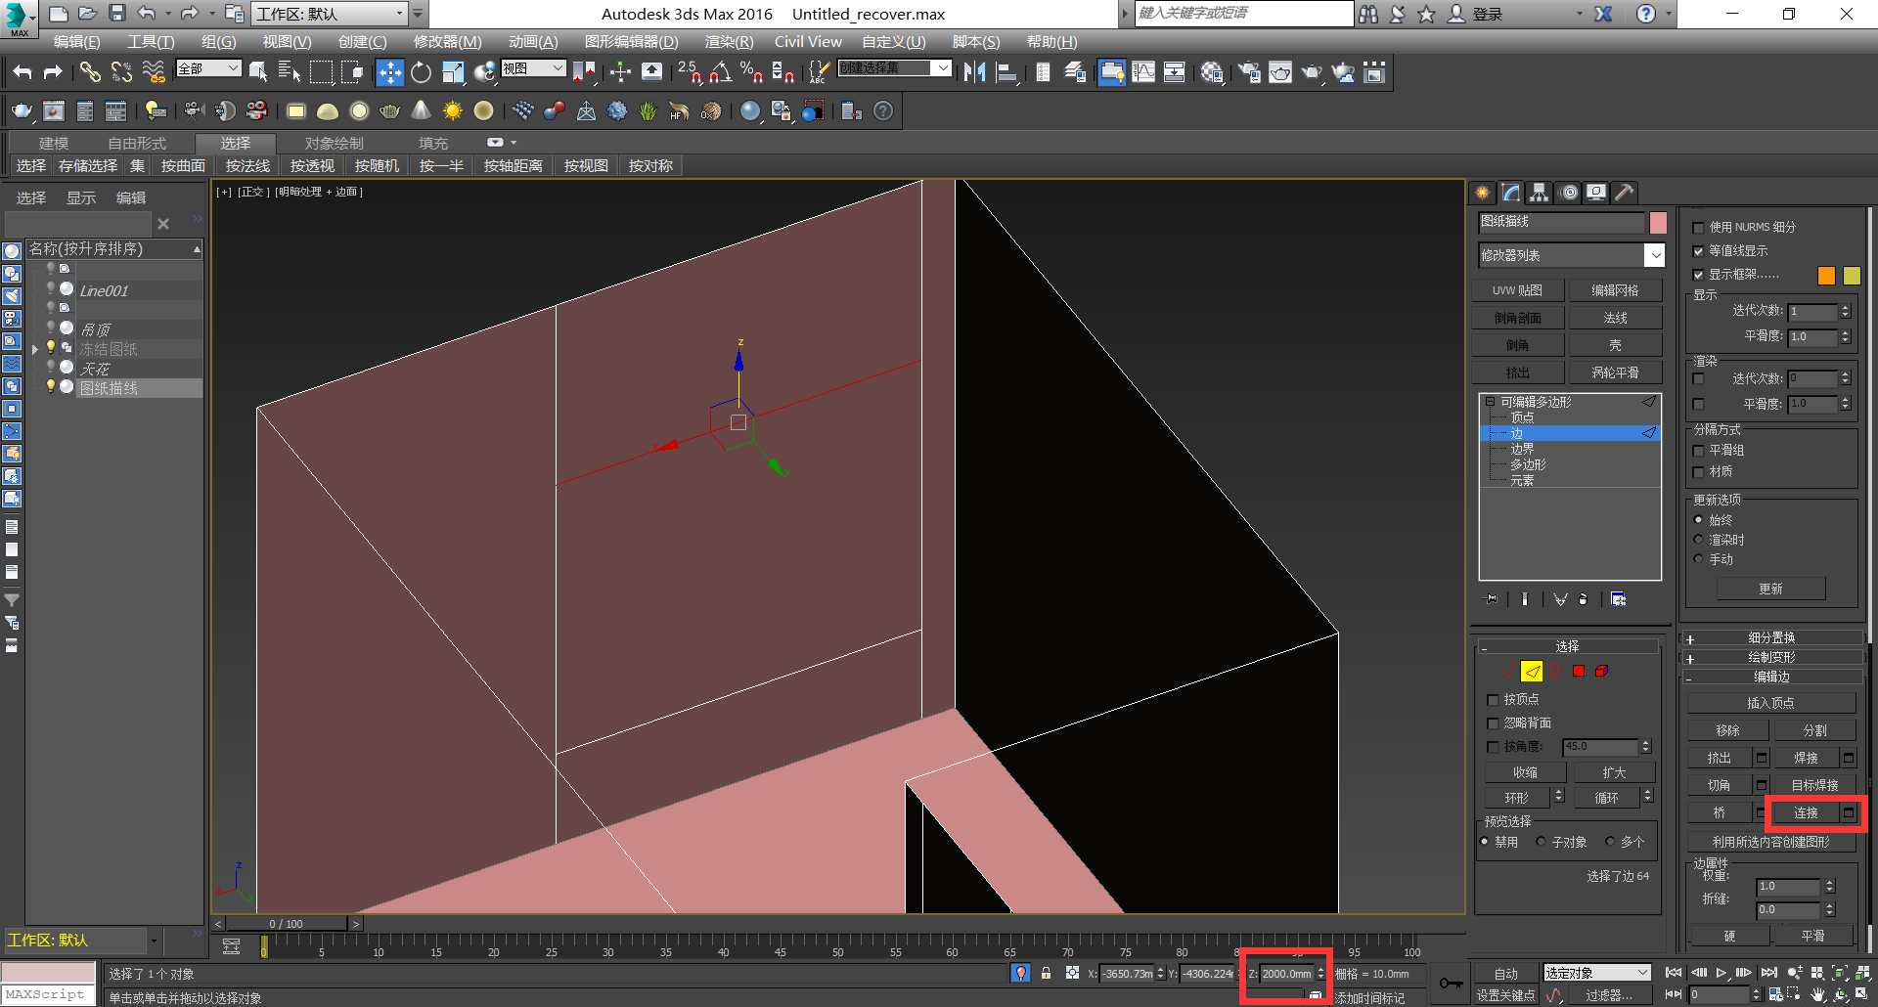Switch to the 自由形式 ribbon tab
Screen dimensions: 1878x1007
[140, 143]
